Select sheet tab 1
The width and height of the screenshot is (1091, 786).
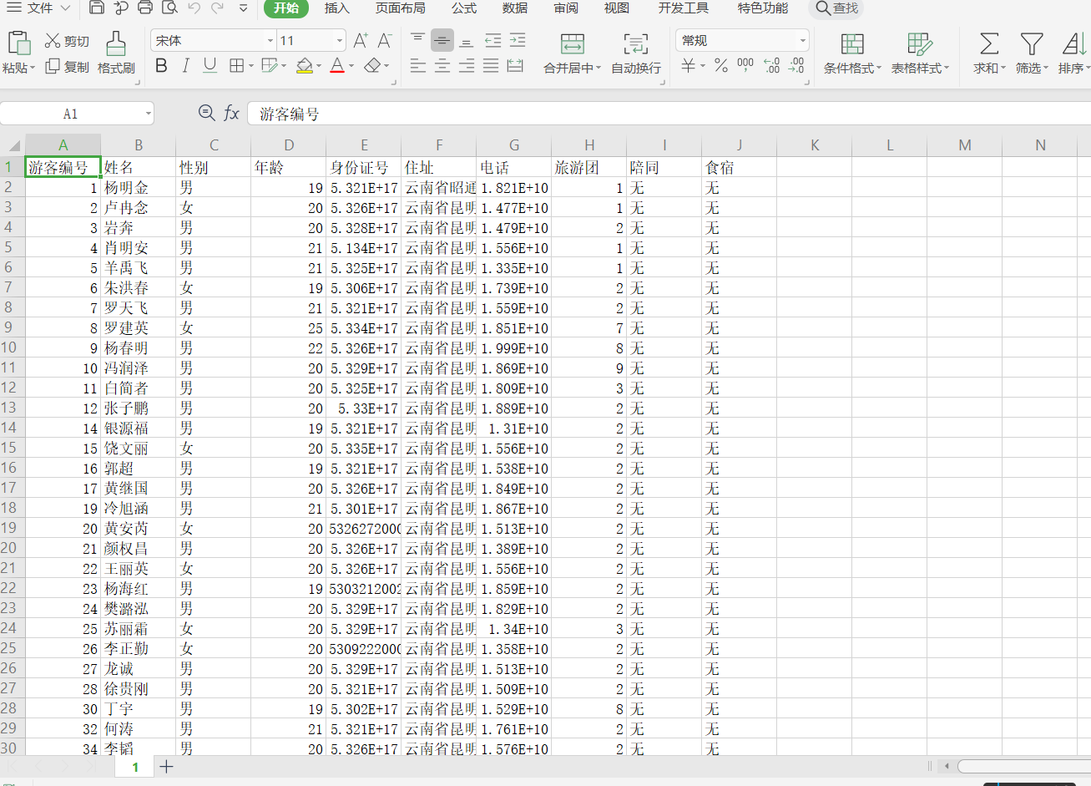135,767
